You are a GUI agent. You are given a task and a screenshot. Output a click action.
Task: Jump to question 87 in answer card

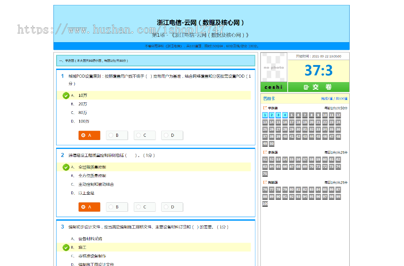tap(338, 190)
